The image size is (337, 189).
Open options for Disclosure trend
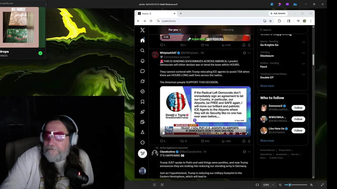pyautogui.click(x=304, y=53)
